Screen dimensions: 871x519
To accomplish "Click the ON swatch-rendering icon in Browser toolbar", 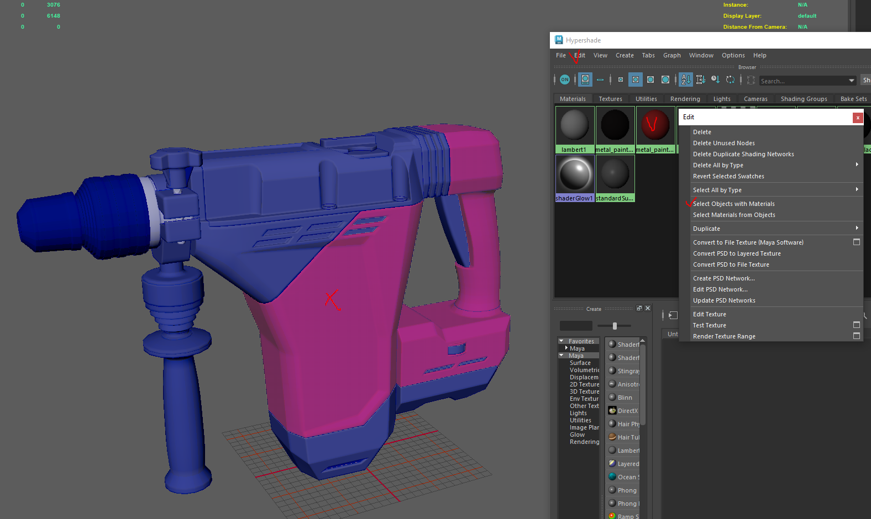I will (564, 80).
